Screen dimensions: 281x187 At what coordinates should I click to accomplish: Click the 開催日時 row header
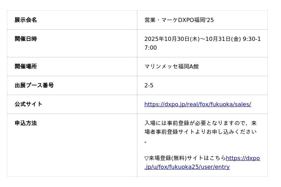(x=26, y=39)
